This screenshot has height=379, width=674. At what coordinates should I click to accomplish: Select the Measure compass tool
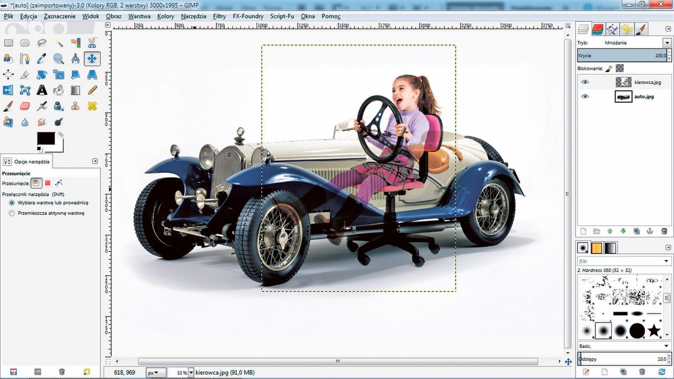point(75,59)
